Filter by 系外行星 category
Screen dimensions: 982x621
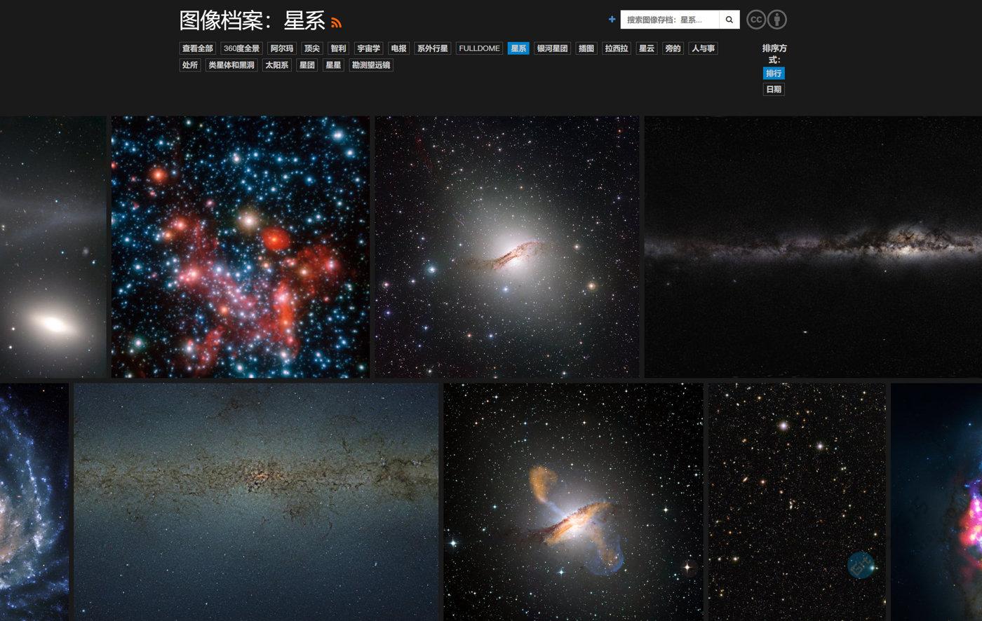click(432, 48)
